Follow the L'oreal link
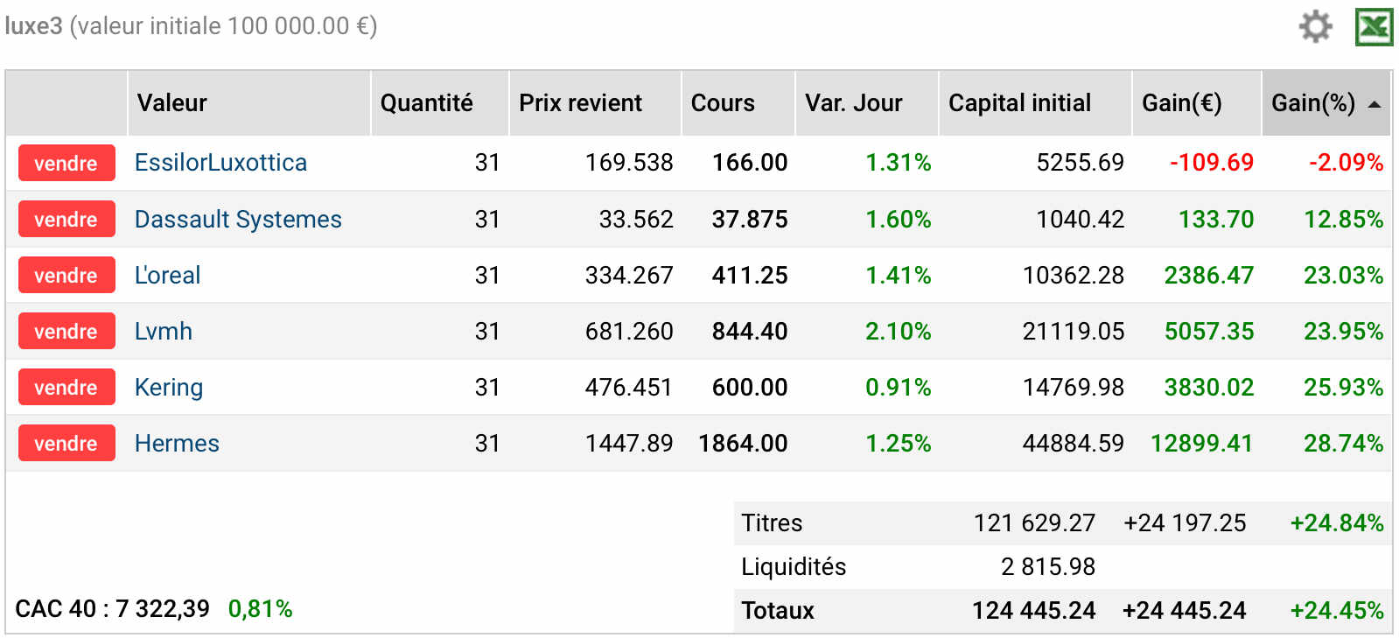Viewport: 1399px width, 638px height. 167,275
